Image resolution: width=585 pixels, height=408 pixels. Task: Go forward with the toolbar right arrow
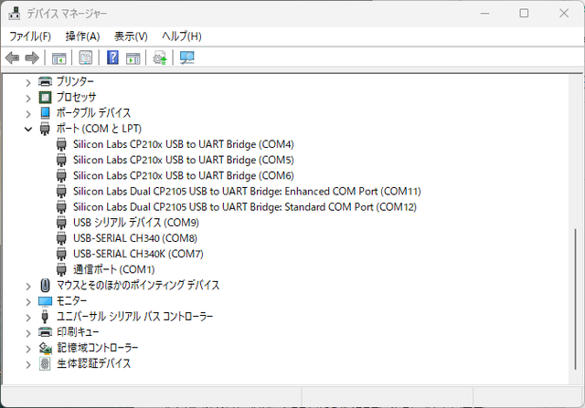pos(32,58)
